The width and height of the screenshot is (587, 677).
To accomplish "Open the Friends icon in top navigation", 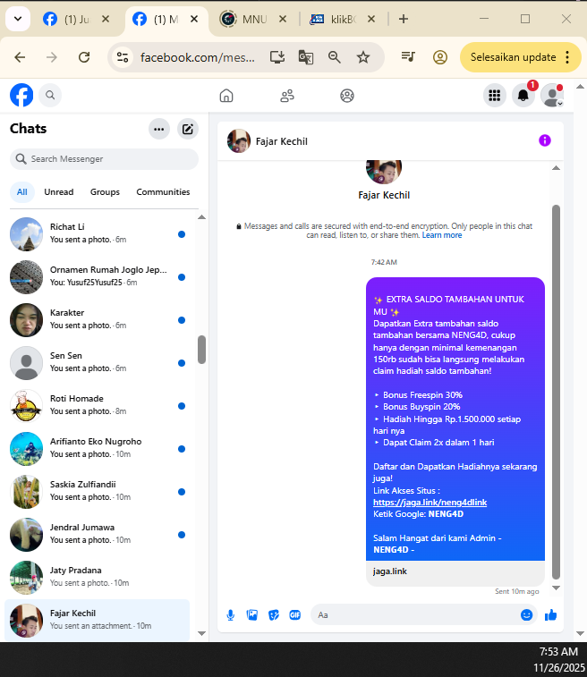I will point(287,96).
